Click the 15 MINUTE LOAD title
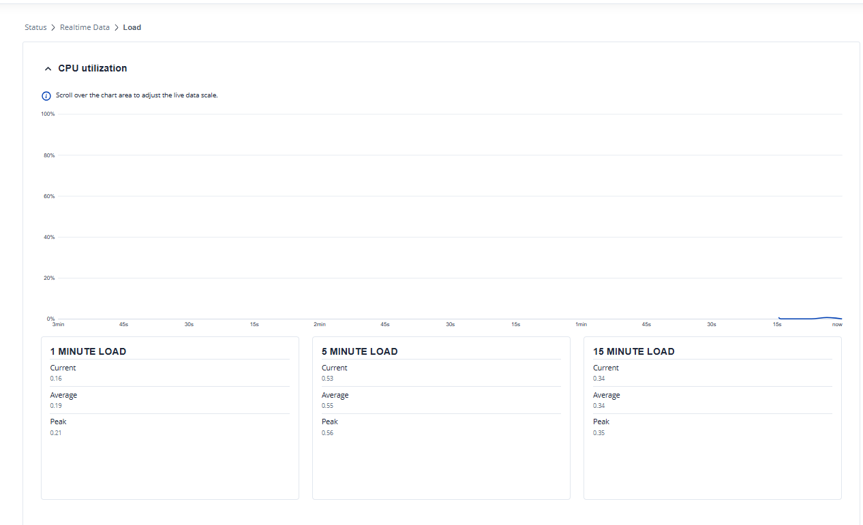This screenshot has height=525, width=863. pos(634,351)
